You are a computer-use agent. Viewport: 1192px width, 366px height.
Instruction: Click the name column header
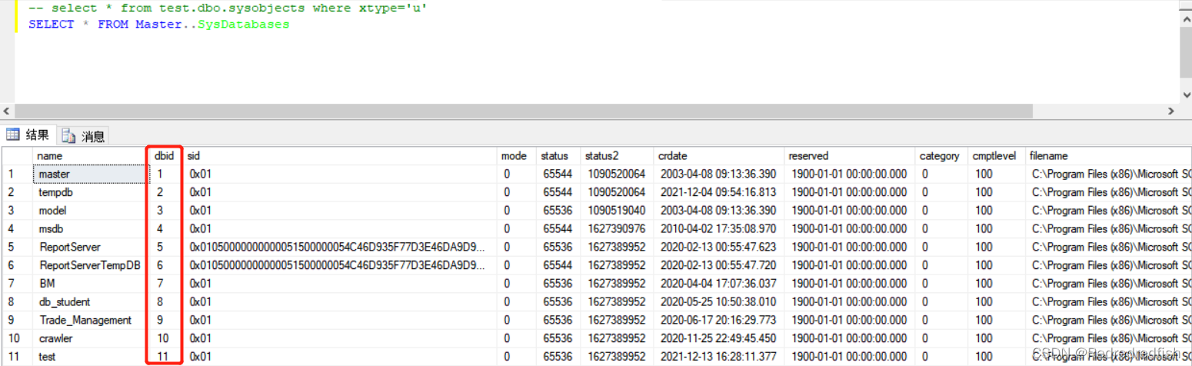(90, 156)
